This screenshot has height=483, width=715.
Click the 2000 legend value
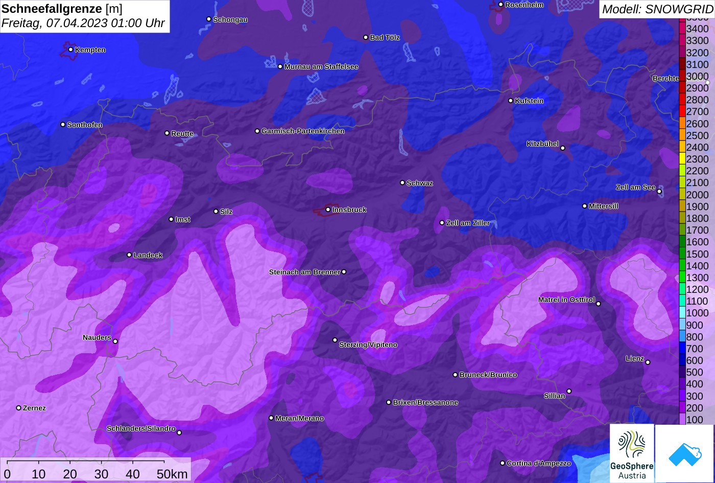click(x=697, y=194)
